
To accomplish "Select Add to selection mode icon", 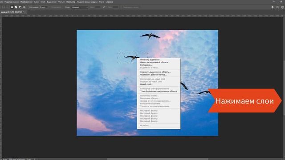I will (x=16, y=7).
